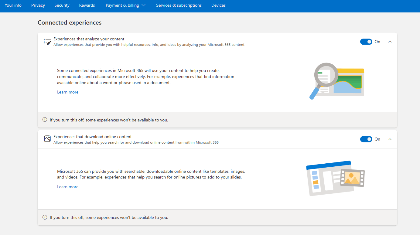Screen dimensions: 420x235
Task: Go to the Your info tab
Action: [x=13, y=5]
